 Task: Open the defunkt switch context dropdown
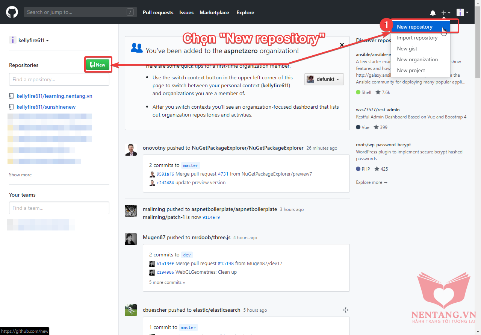[324, 79]
